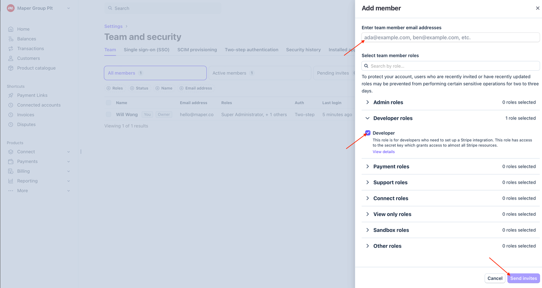The height and width of the screenshot is (288, 542).
Task: Open the Security history tab
Action: pos(303,49)
